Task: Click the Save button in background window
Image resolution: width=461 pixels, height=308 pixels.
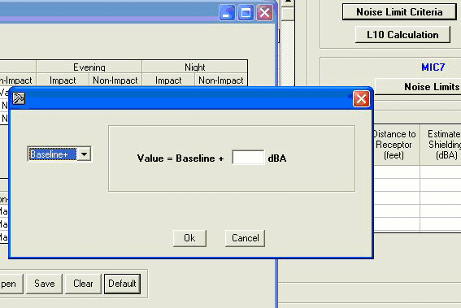Action: click(45, 284)
